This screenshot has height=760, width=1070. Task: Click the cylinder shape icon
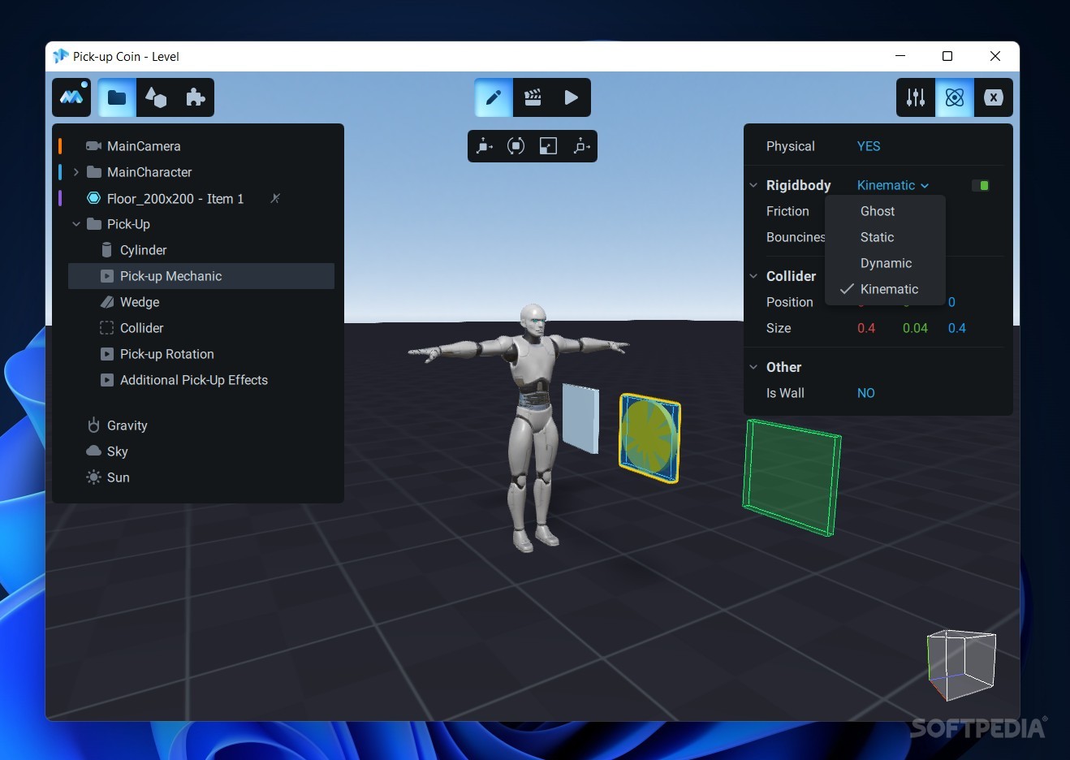[x=106, y=250]
